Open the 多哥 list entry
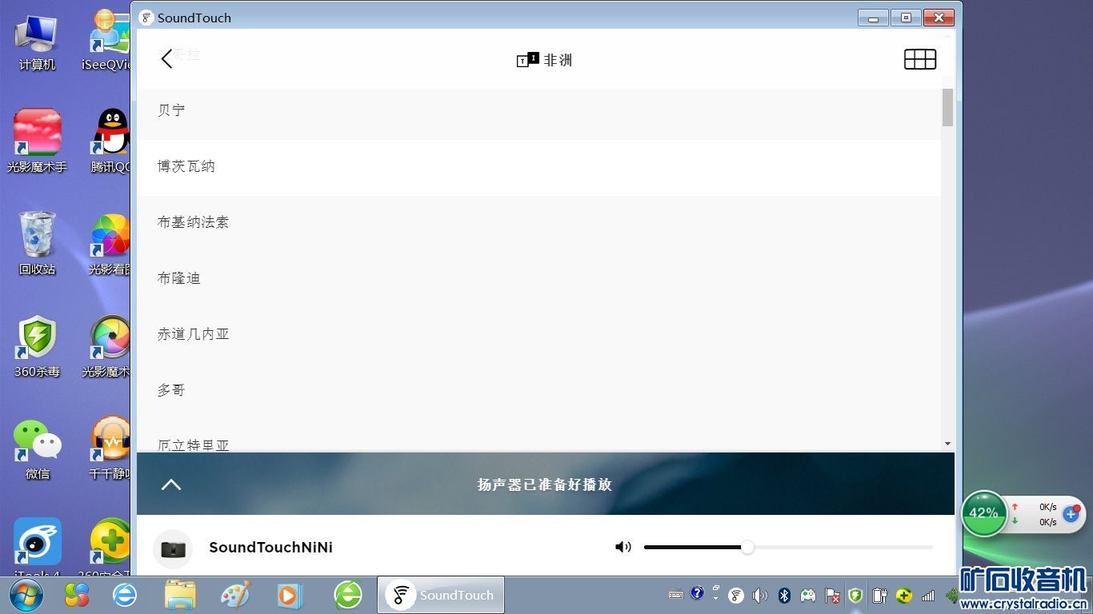This screenshot has width=1093, height=614. point(539,390)
